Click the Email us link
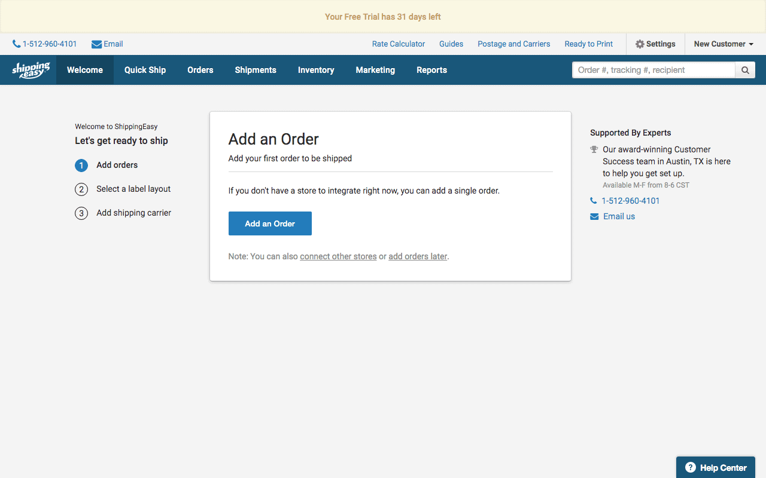Screen dimensions: 766x478 point(619,217)
